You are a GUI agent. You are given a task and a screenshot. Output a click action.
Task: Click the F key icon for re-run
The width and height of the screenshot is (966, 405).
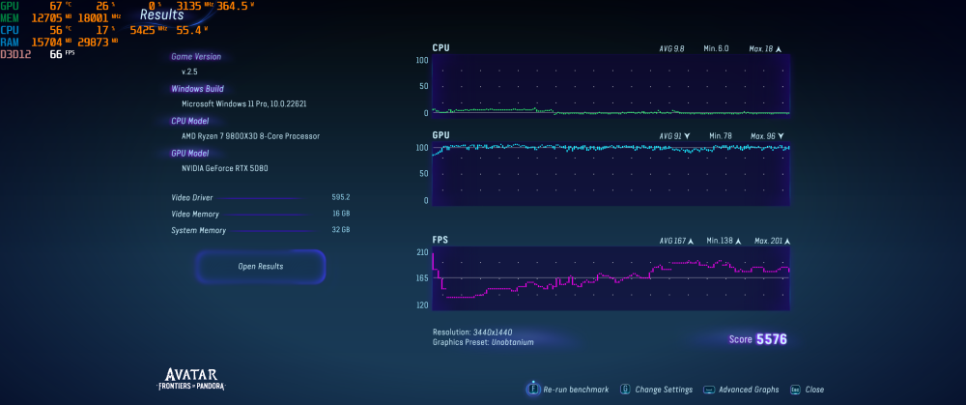pos(533,390)
